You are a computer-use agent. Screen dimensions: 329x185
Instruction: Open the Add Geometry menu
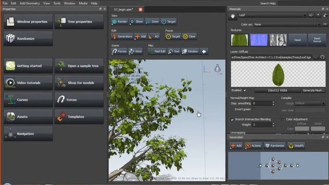coord(30,4)
